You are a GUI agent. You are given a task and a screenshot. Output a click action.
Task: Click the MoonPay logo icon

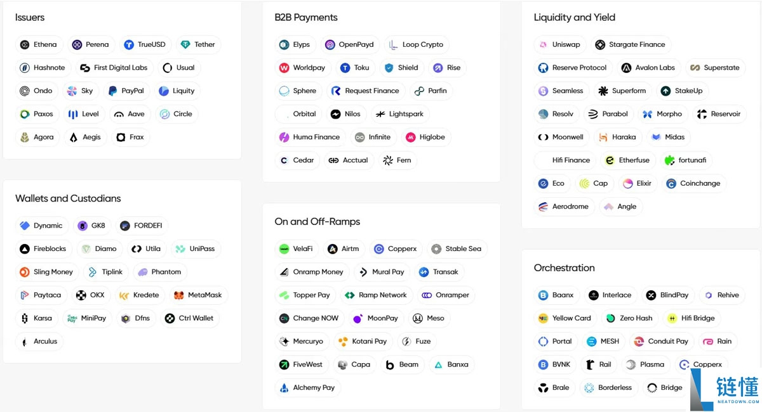coord(358,318)
